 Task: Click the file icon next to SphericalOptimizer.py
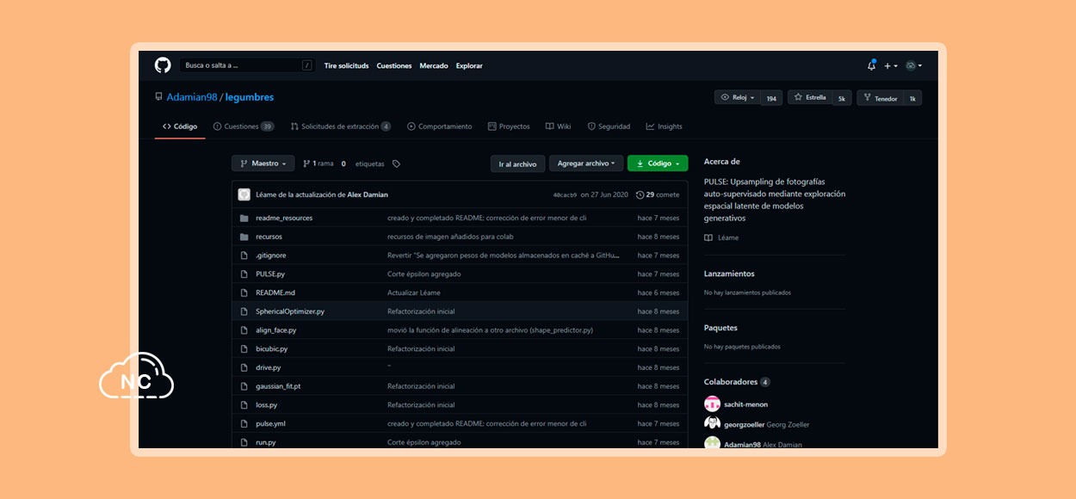[x=244, y=311]
